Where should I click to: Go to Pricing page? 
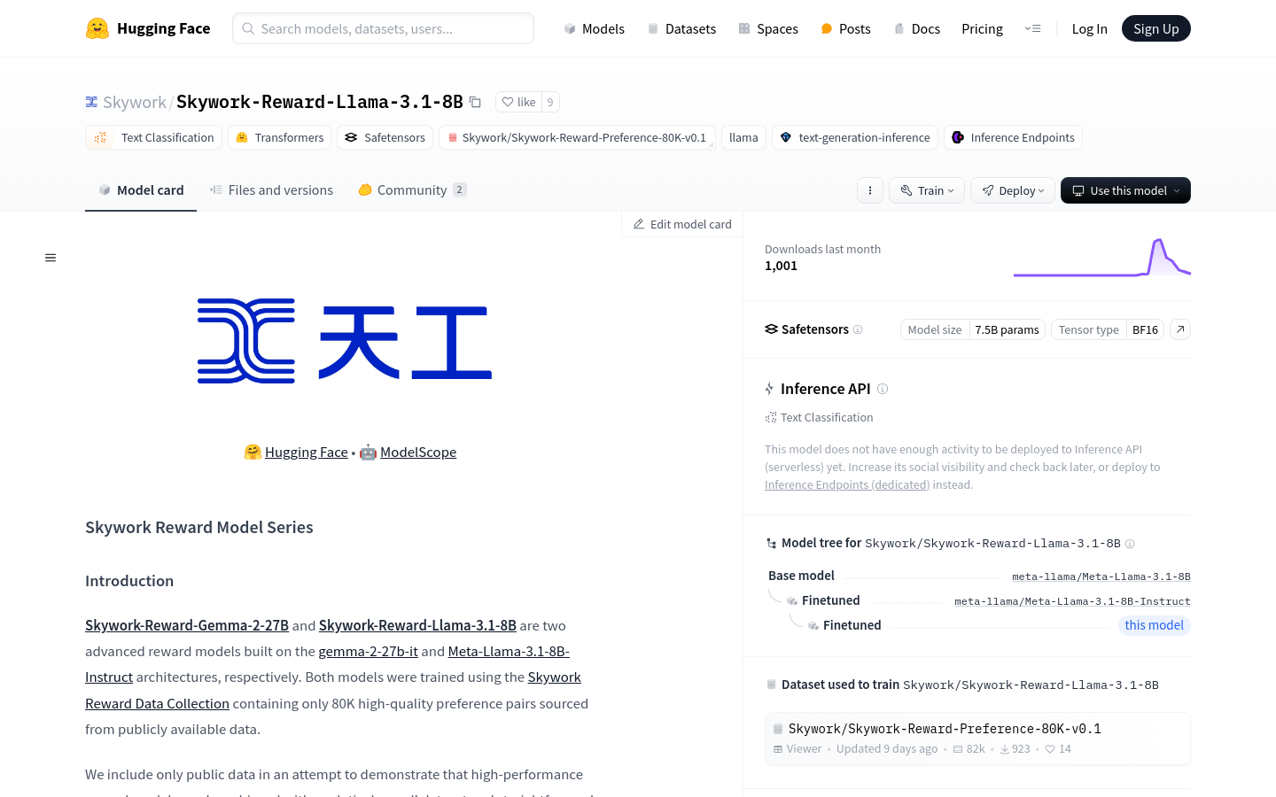[982, 28]
